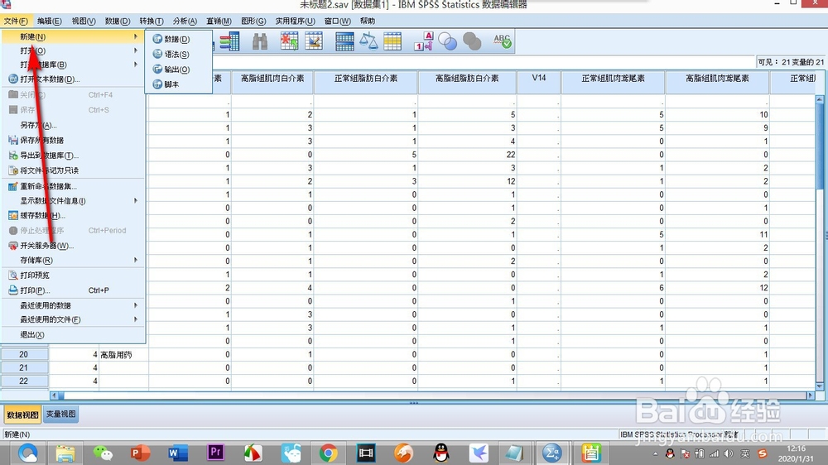
Task: Open the 文件(F) menu
Action: (16, 21)
